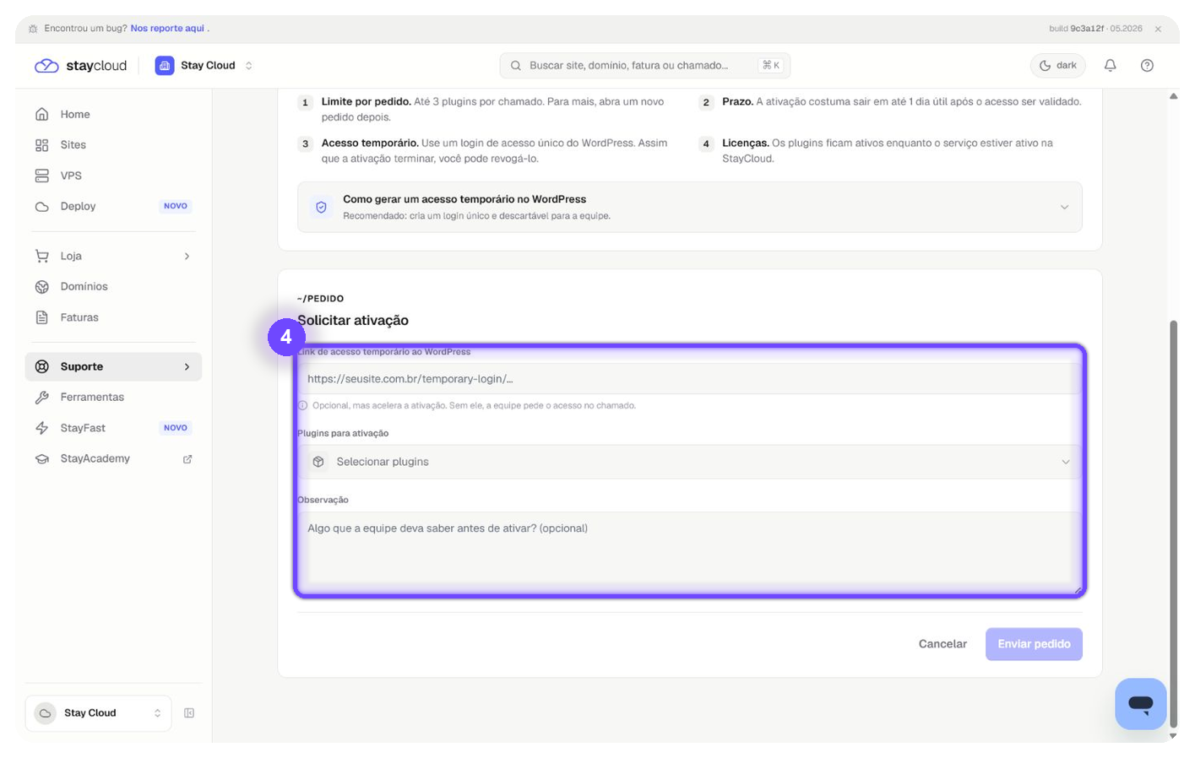Viewport: 1195px width, 758px height.
Task: Open the help question mark icon
Action: (x=1147, y=66)
